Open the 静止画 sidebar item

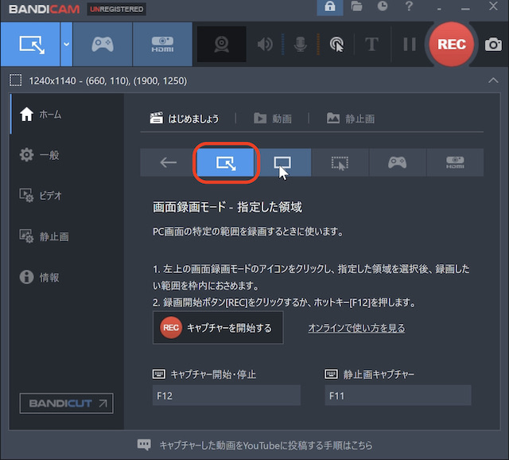(x=67, y=236)
